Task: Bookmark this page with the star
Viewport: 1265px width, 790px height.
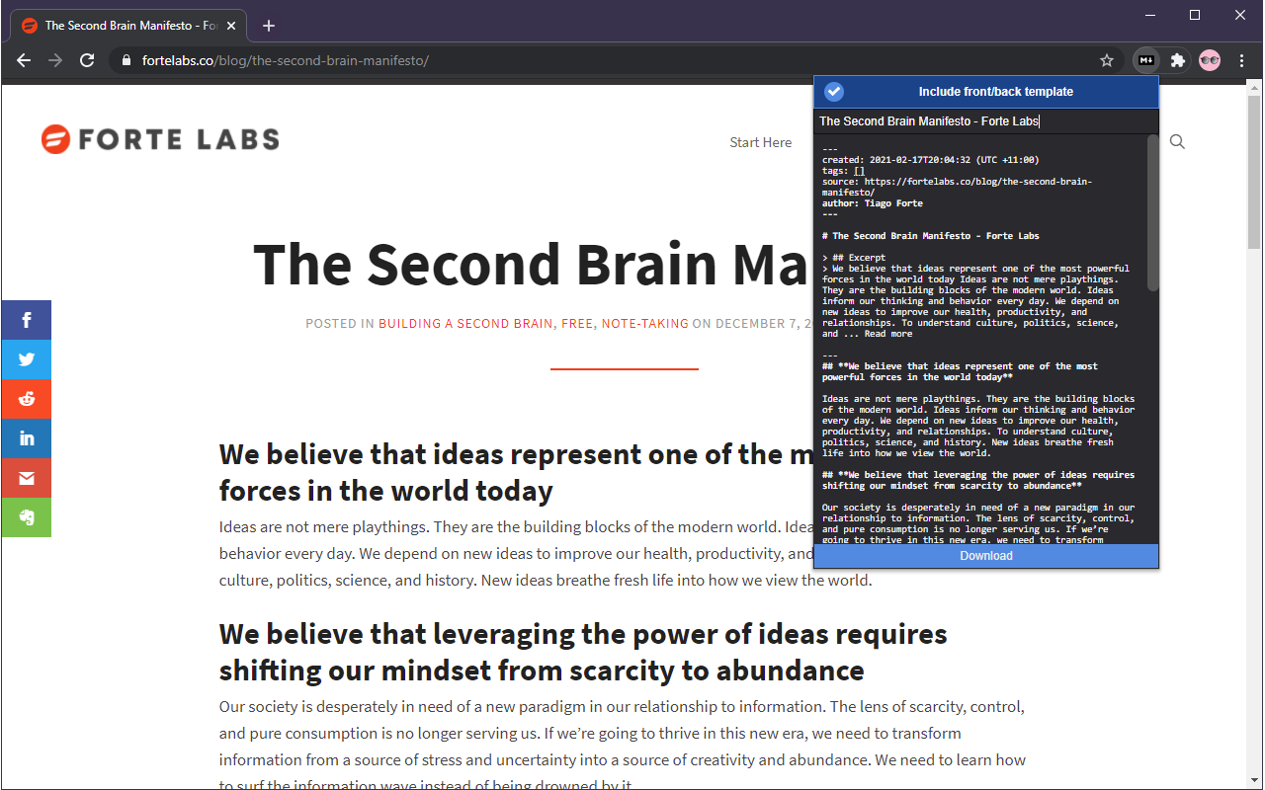Action: pos(1106,60)
